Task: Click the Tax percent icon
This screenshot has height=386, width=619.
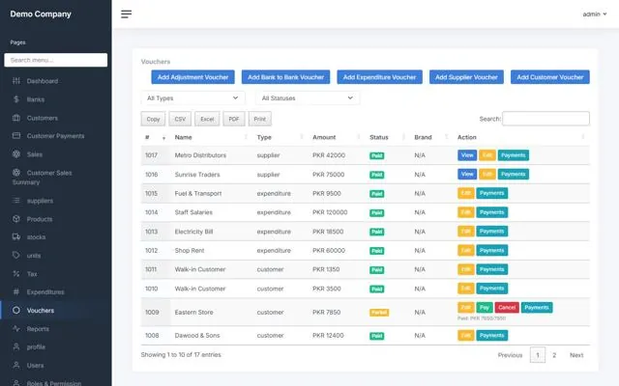Action: (16, 273)
